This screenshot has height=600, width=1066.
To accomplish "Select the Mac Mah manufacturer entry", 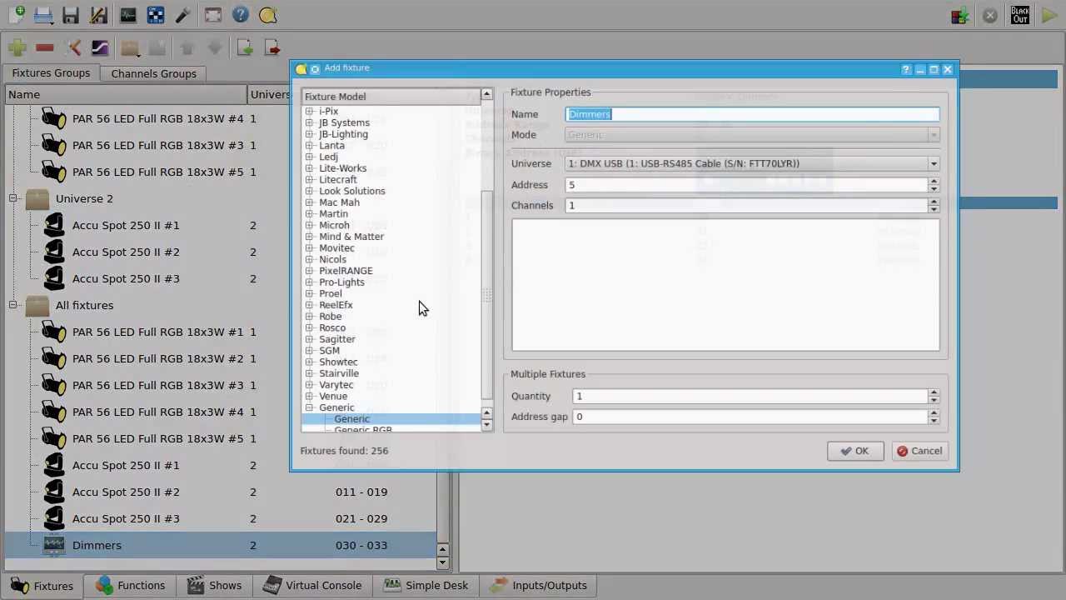I will click(339, 202).
